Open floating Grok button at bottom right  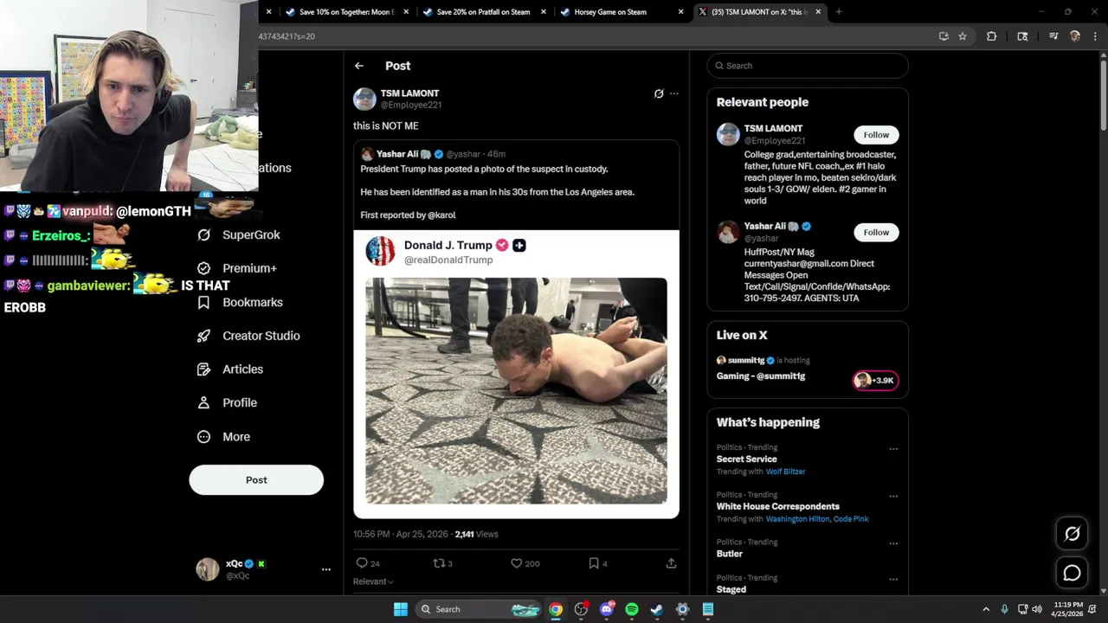tap(1072, 534)
